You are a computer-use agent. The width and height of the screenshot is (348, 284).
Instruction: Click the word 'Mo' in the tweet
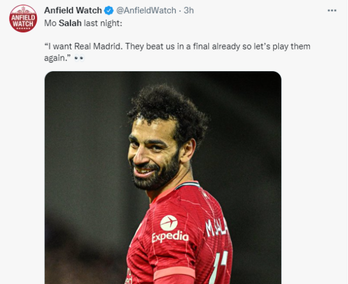point(50,23)
